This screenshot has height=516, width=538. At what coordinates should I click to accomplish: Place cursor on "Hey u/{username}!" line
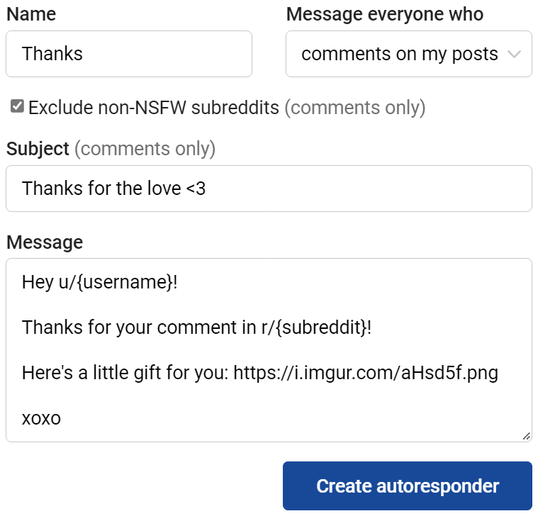click(100, 282)
